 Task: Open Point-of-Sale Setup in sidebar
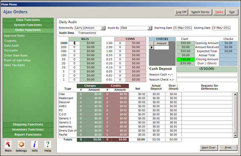(x=17, y=60)
